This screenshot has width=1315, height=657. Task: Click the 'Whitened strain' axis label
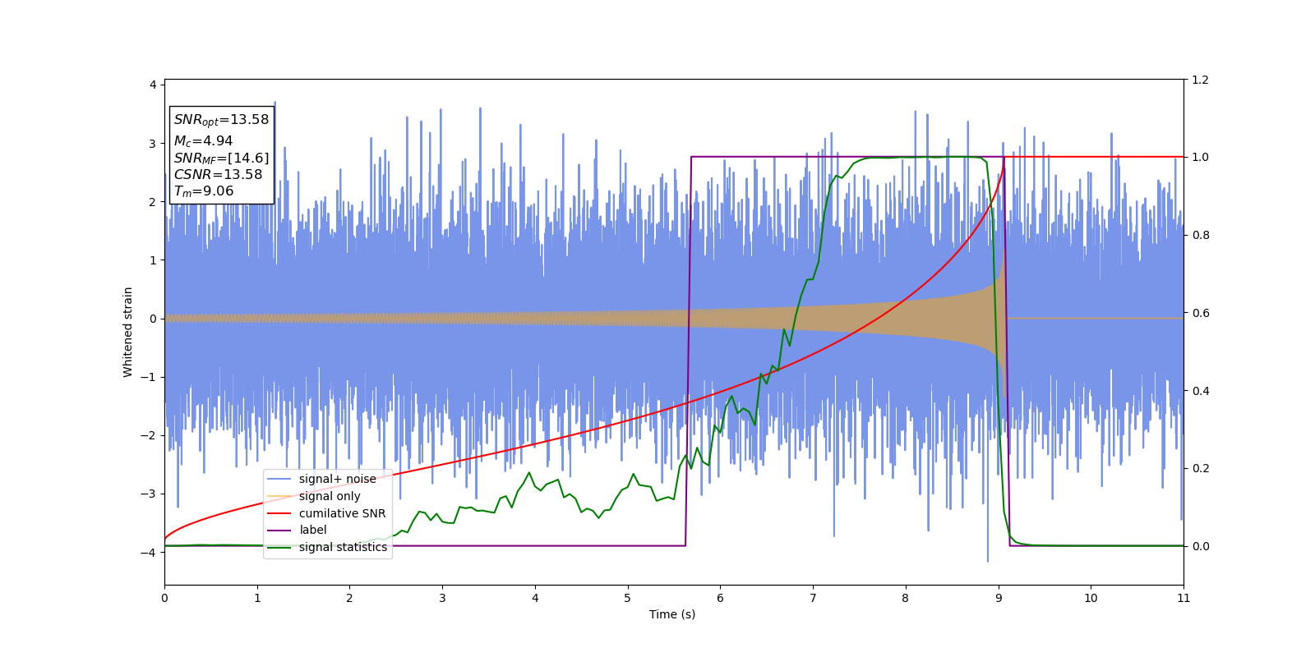coord(128,332)
